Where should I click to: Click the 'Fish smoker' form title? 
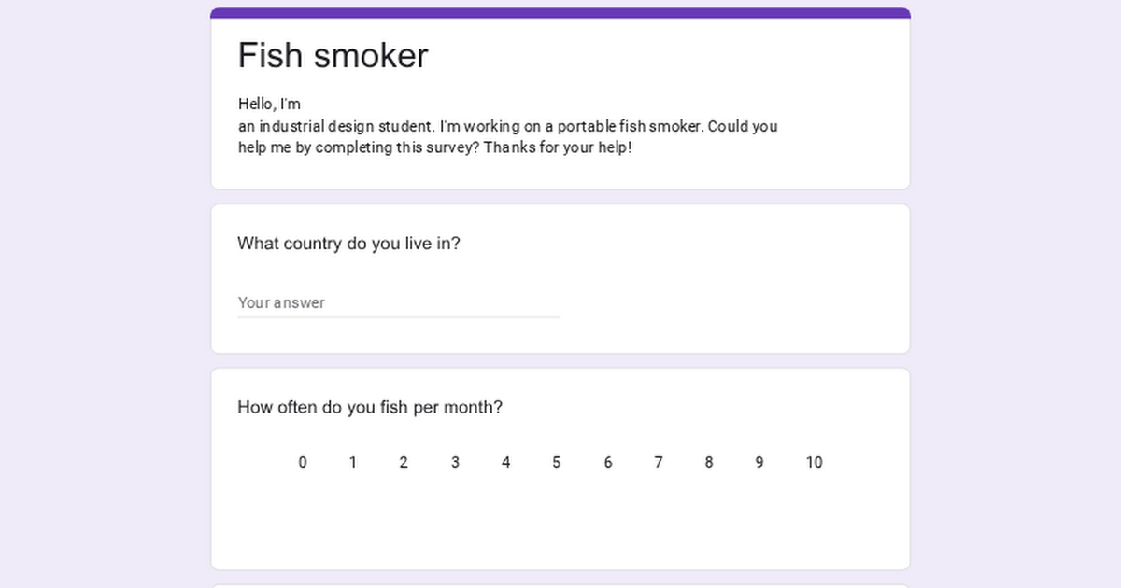(333, 56)
